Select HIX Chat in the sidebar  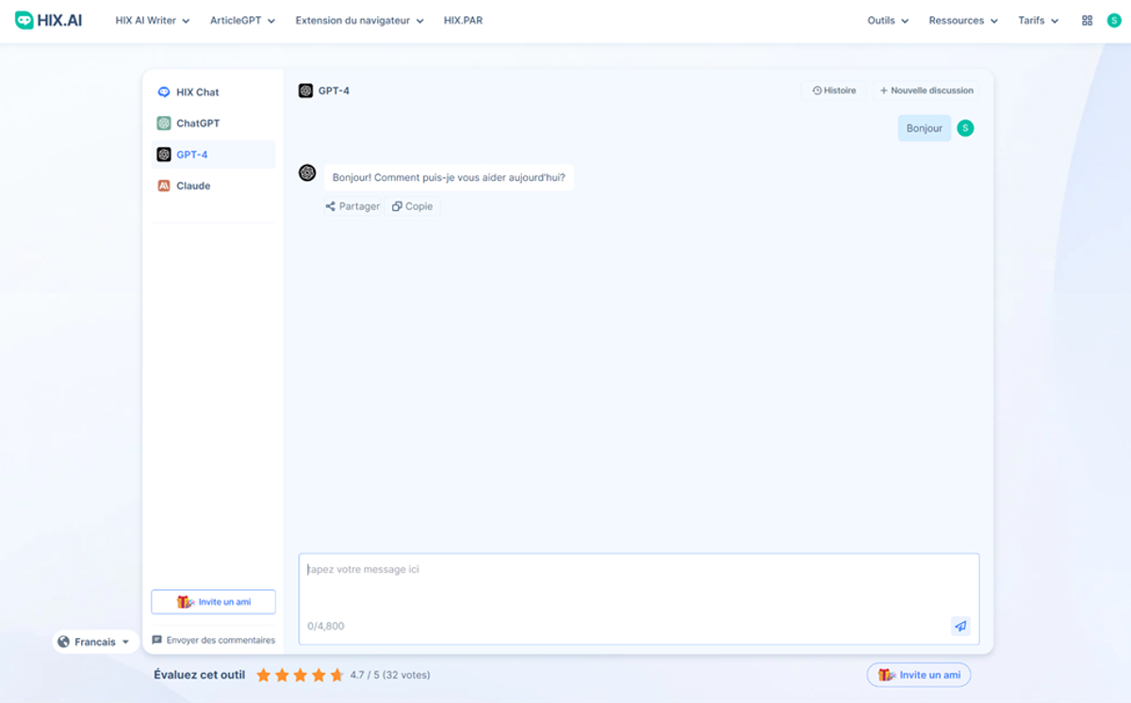coord(213,92)
